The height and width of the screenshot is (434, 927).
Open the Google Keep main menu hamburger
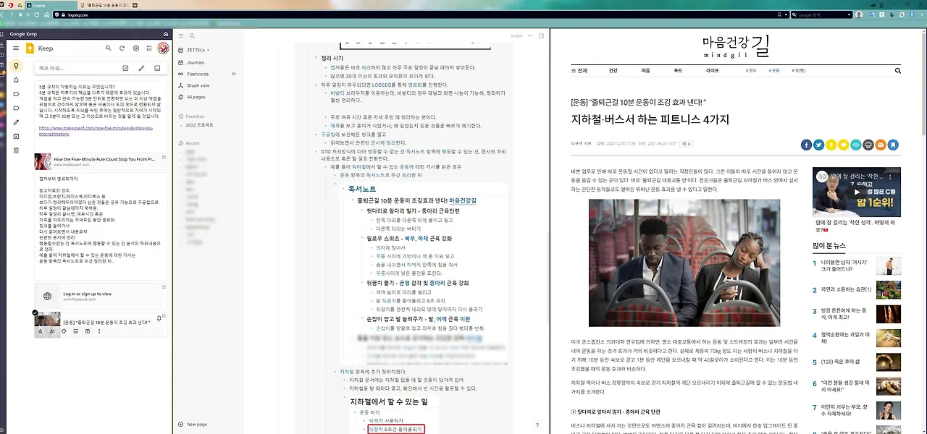[16, 48]
